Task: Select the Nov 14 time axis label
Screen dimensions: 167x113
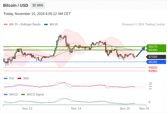Action: (x=76, y=108)
